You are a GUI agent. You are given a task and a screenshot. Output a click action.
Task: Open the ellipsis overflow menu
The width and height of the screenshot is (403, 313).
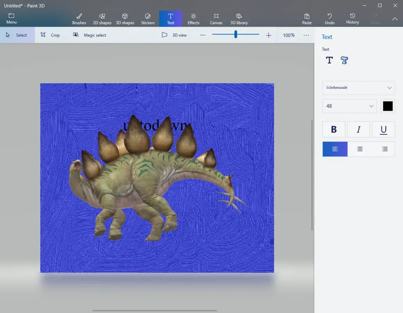(x=306, y=35)
